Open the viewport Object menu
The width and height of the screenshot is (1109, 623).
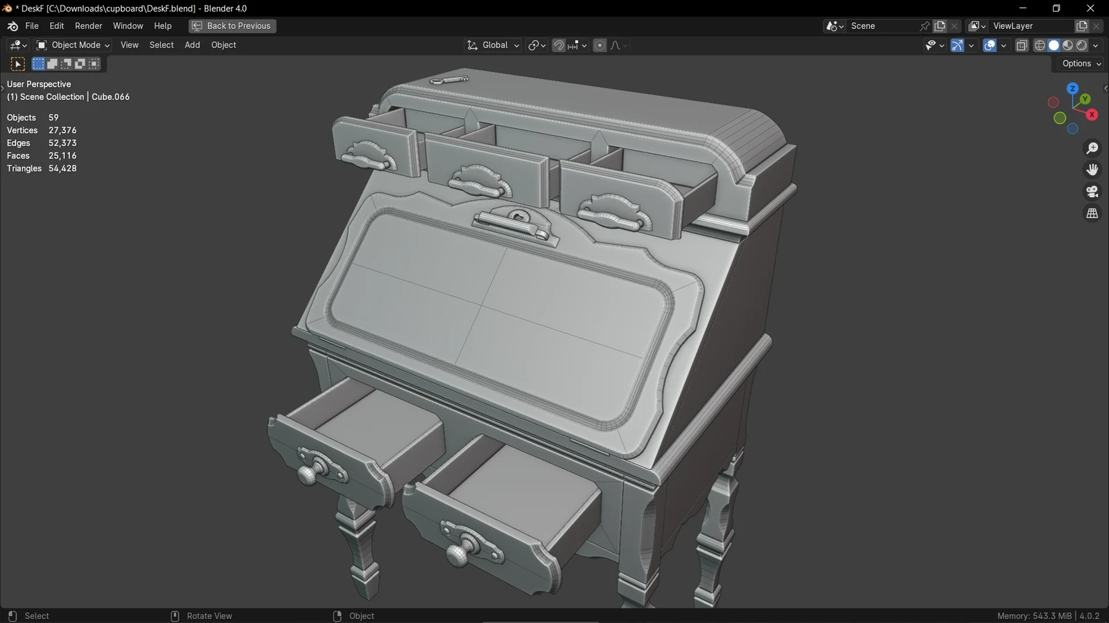click(224, 45)
